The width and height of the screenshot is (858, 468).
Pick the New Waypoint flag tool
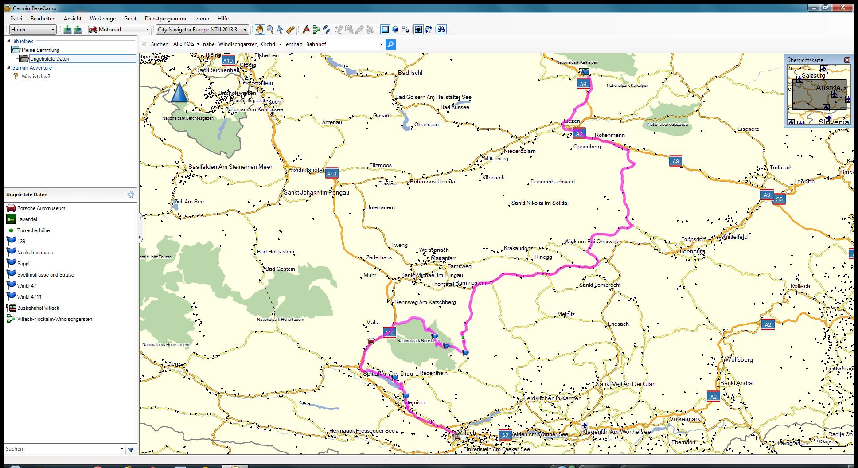[x=306, y=30]
